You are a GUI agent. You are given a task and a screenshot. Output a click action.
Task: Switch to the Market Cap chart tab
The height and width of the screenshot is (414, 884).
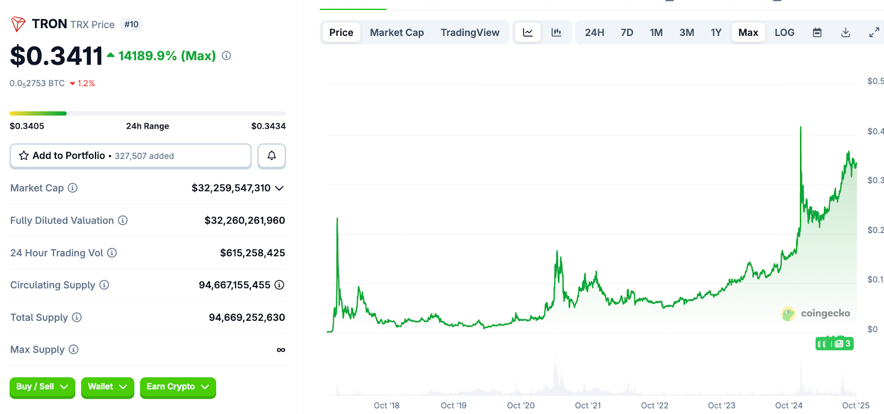[x=397, y=33]
